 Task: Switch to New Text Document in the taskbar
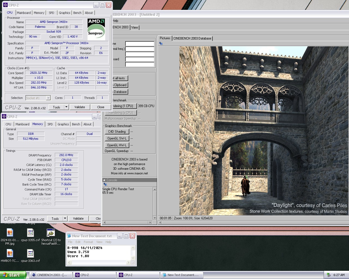(182, 275)
